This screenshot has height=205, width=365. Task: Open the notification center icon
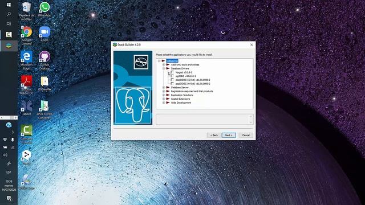pyautogui.click(x=9, y=198)
